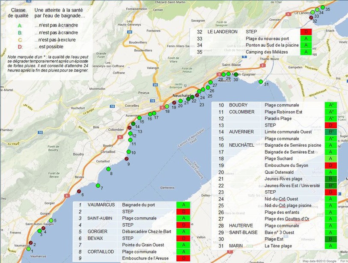The height and width of the screenshot is (263, 348).
Task: Select green marker numbered 10
Action: click(x=129, y=152)
